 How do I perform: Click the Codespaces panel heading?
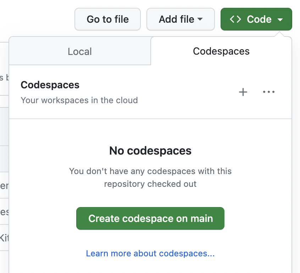click(50, 85)
